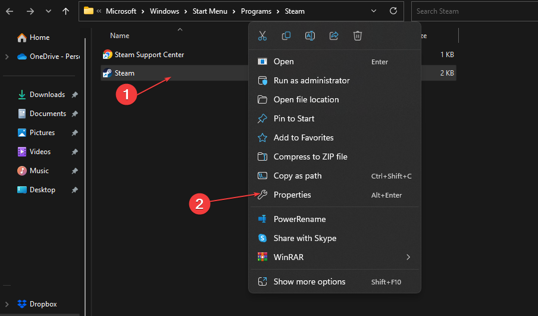Viewport: 538px width, 316px height.
Task: Select Share with Skype
Action: point(334,238)
